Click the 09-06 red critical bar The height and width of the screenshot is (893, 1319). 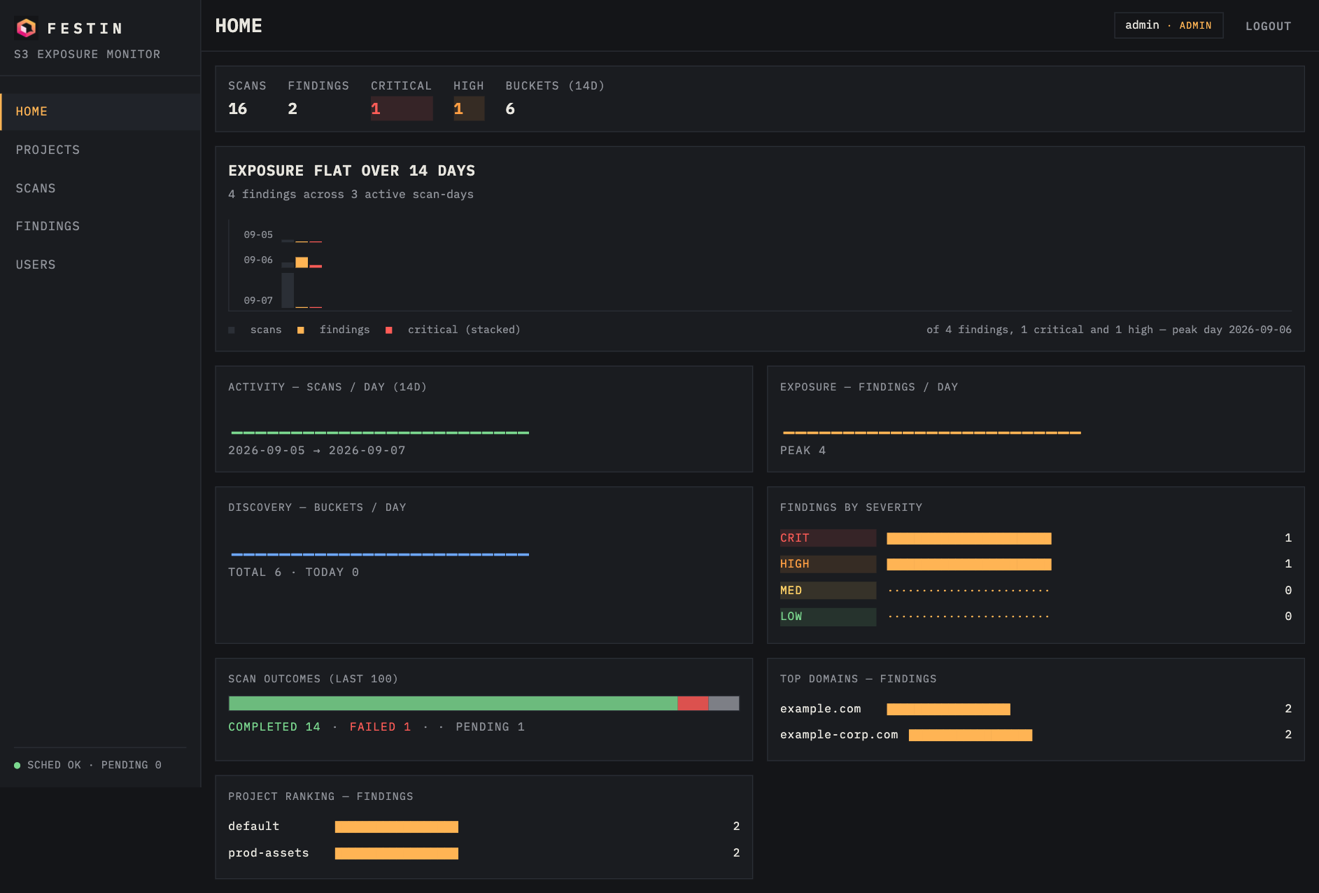tap(316, 266)
